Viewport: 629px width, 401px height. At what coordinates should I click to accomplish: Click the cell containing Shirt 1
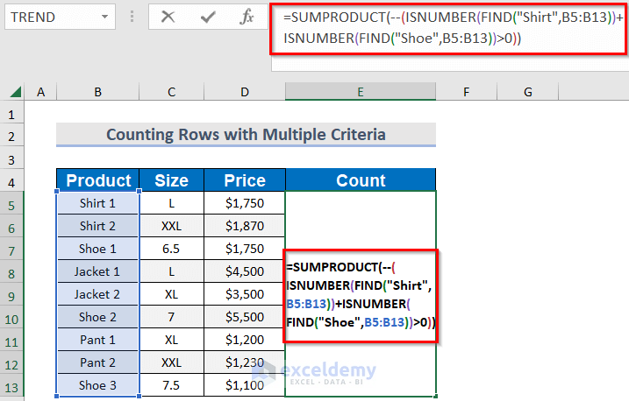point(97,203)
